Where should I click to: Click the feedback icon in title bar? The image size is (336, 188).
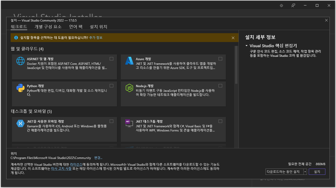pyautogui.click(x=293, y=5)
